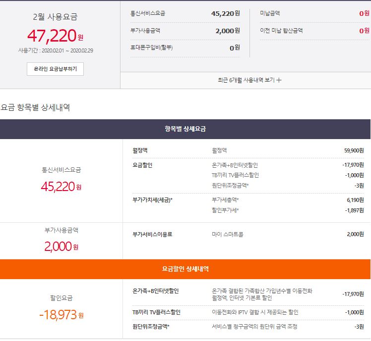The width and height of the screenshot is (371, 341).
Task: Click the 마이 스마트콜 service item
Action: pos(228,234)
